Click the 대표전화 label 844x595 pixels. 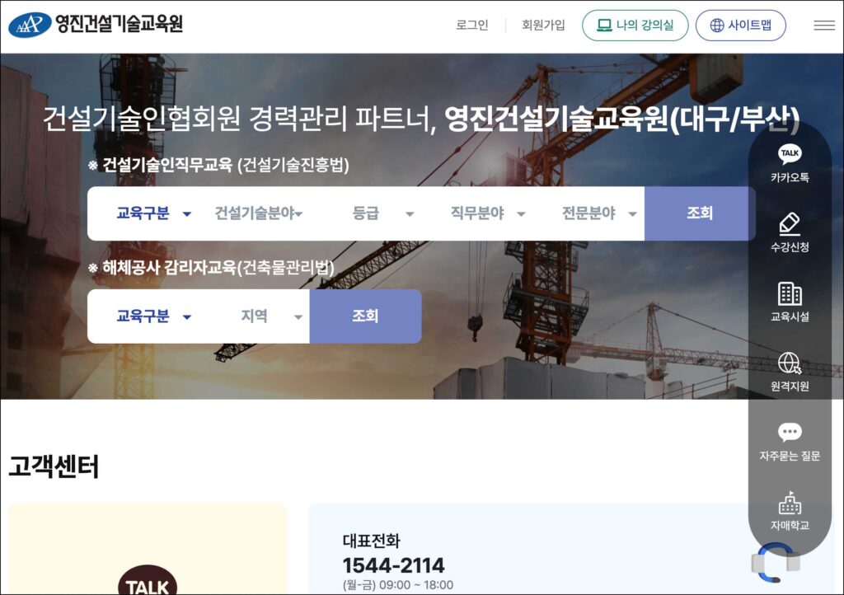[x=372, y=541]
